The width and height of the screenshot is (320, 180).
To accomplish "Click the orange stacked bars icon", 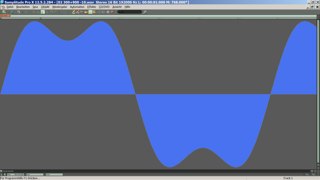I will point(95,12).
